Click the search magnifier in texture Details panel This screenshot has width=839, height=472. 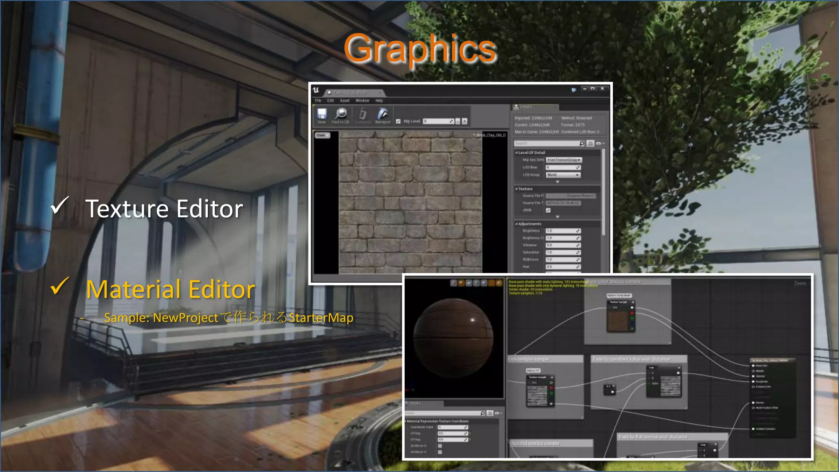tap(582, 143)
